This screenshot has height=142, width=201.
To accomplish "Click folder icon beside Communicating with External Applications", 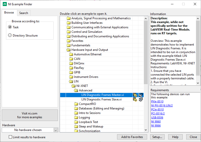I will [69, 27].
